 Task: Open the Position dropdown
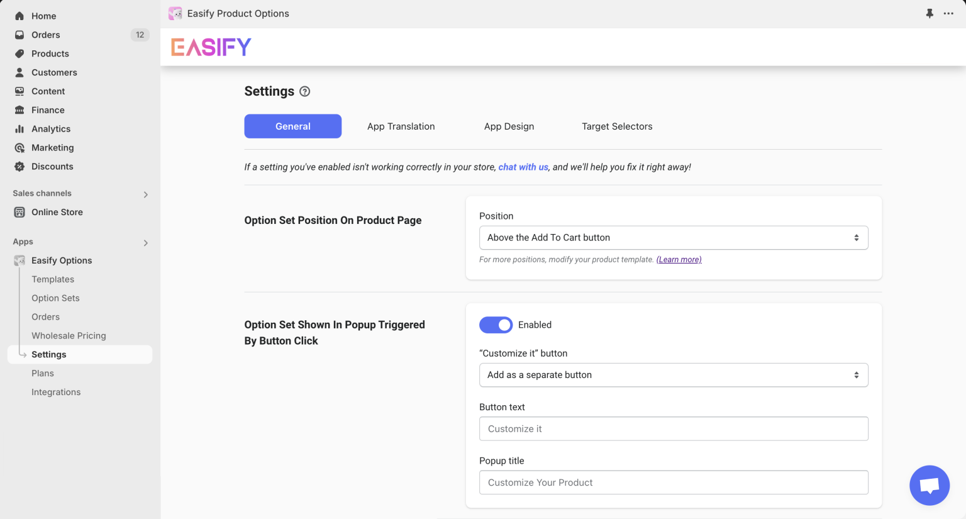pos(674,238)
